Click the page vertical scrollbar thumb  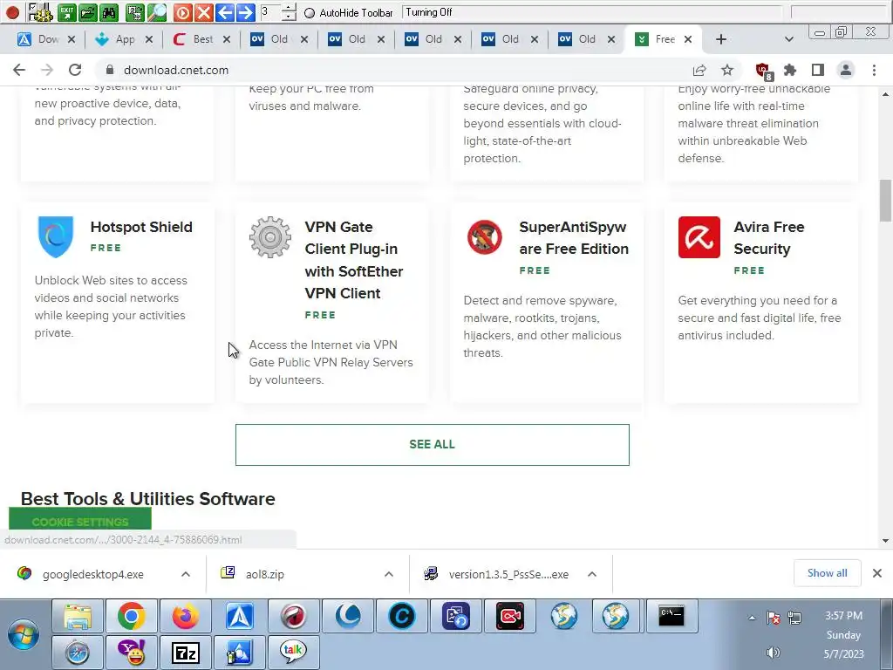point(886,201)
